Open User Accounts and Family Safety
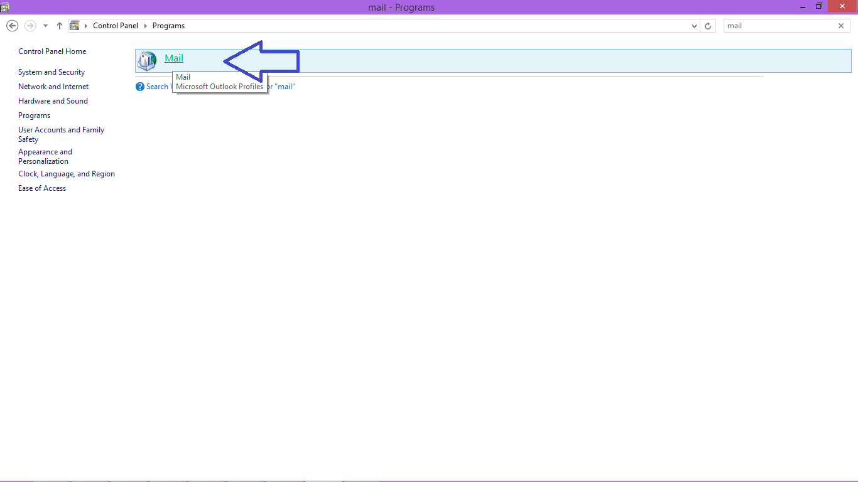Screen dimensions: 858x482 pyautogui.click(x=61, y=134)
